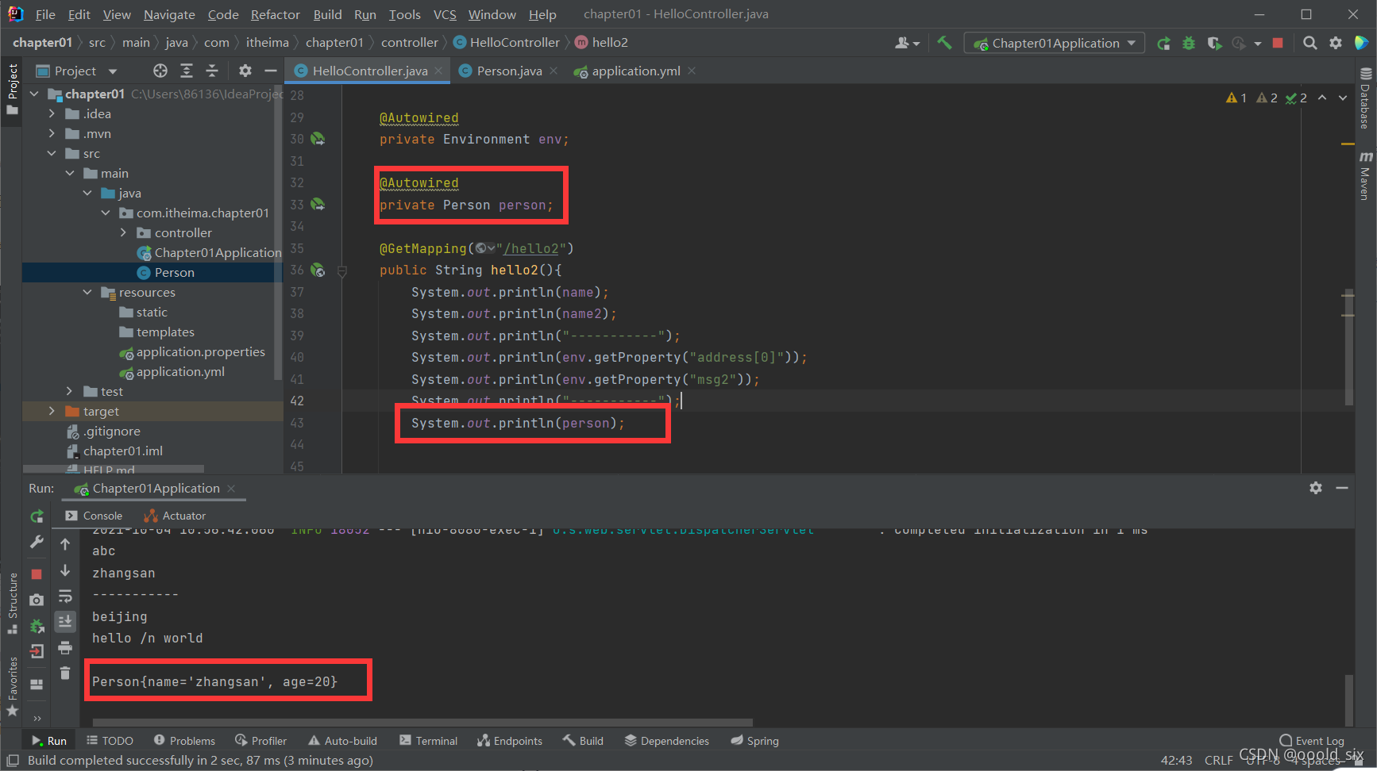Viewport: 1377px width, 771px height.
Task: Click the /hello2 mapping URL link
Action: point(530,248)
